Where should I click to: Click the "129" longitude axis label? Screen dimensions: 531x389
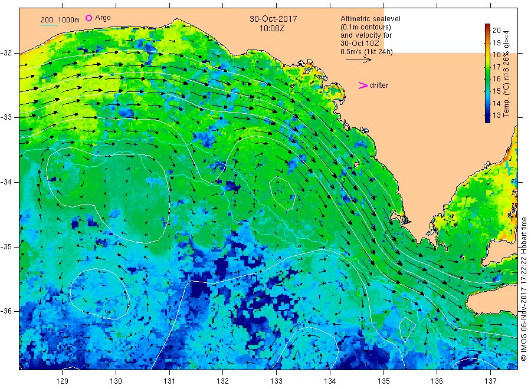63,381
